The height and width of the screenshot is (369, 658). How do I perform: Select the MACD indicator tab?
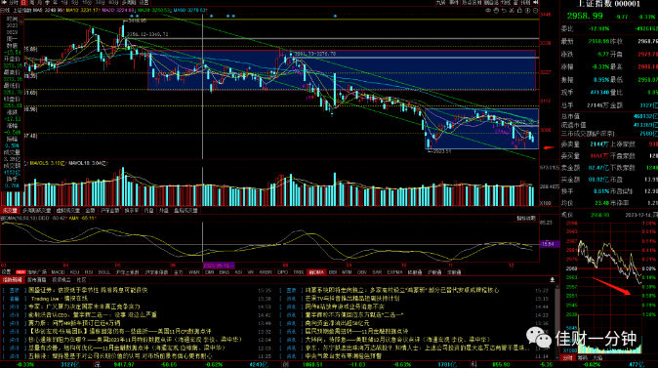[x=58, y=272]
